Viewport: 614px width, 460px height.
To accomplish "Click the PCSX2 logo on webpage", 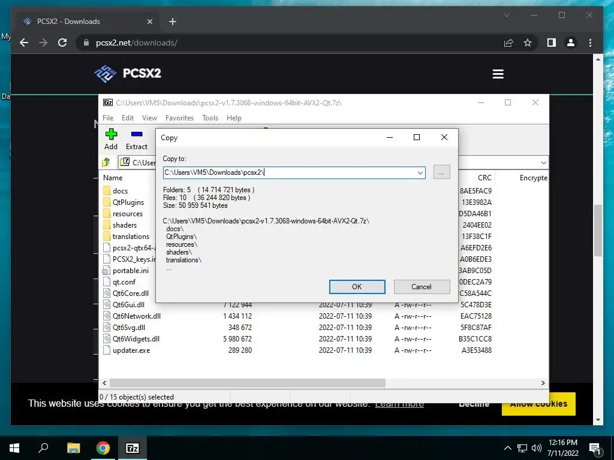I will click(128, 74).
